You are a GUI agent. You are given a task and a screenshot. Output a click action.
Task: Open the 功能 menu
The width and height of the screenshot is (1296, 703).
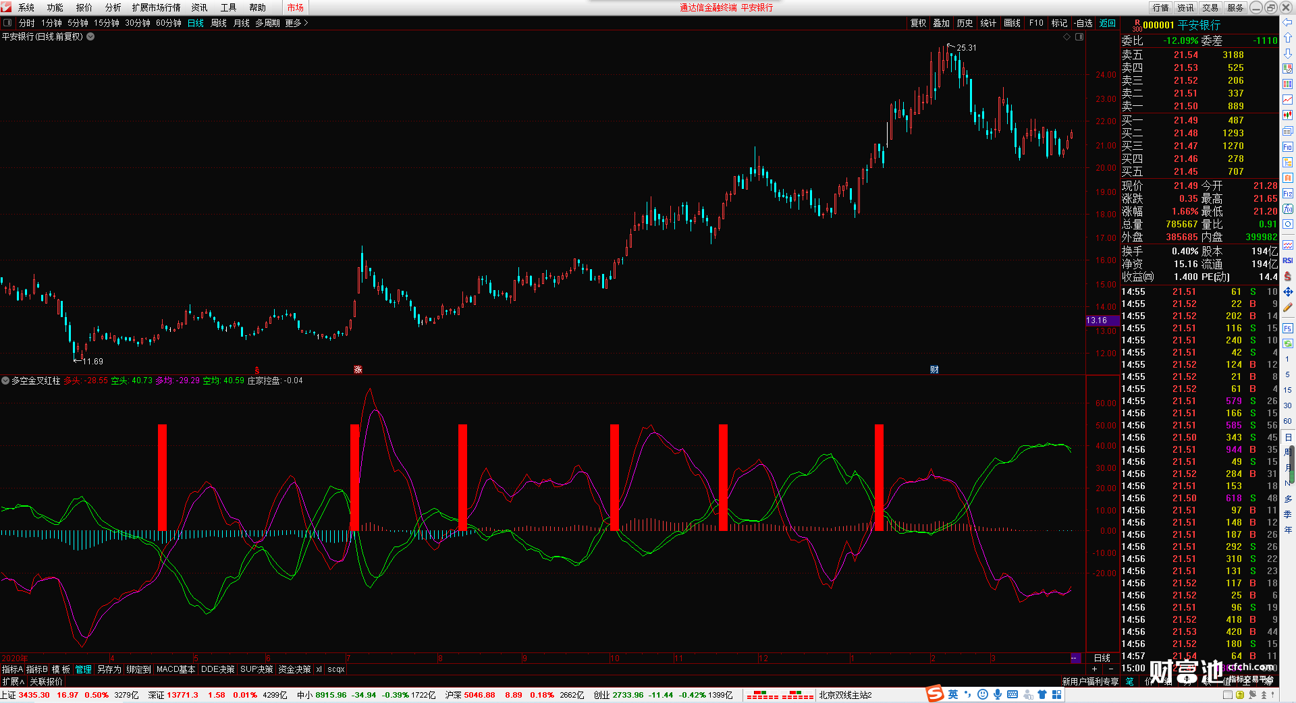(x=55, y=7)
